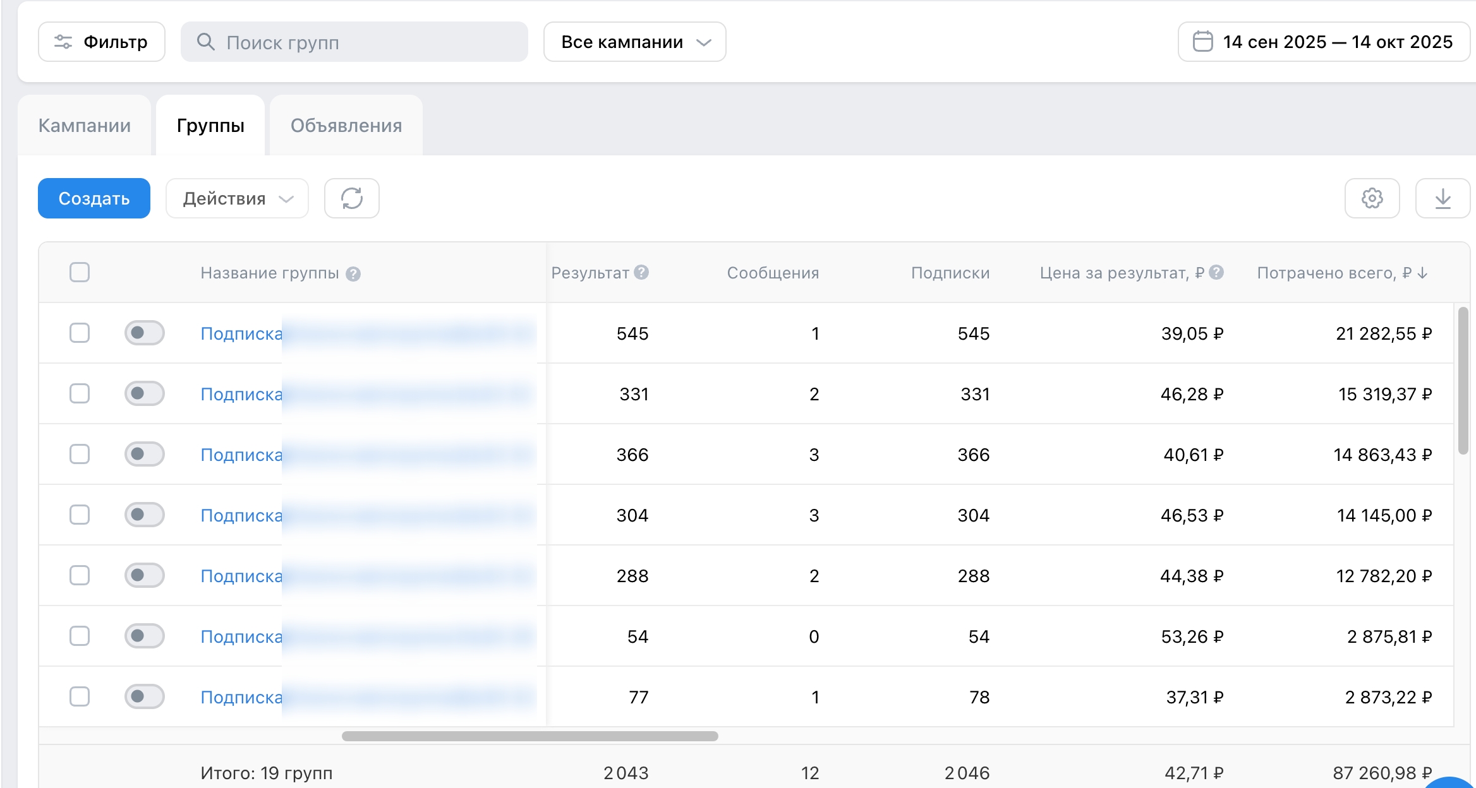Image resolution: width=1476 pixels, height=788 pixels.
Task: Expand the Все кампании dropdown
Action: (x=634, y=42)
